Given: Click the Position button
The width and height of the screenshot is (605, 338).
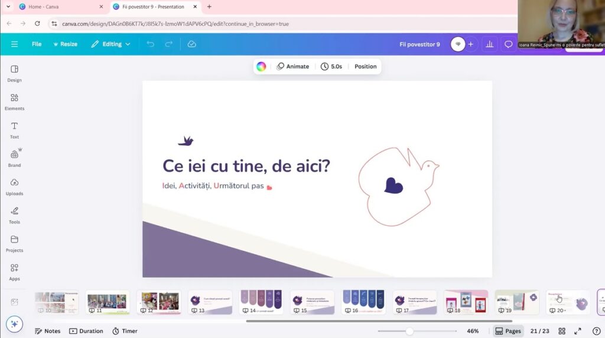Looking at the screenshot, I should coord(365,66).
